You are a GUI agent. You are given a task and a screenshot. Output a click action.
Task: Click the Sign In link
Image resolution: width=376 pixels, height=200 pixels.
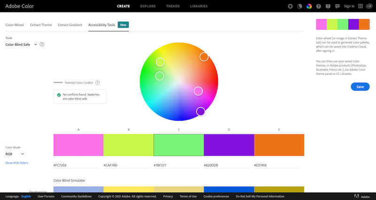(x=349, y=6)
